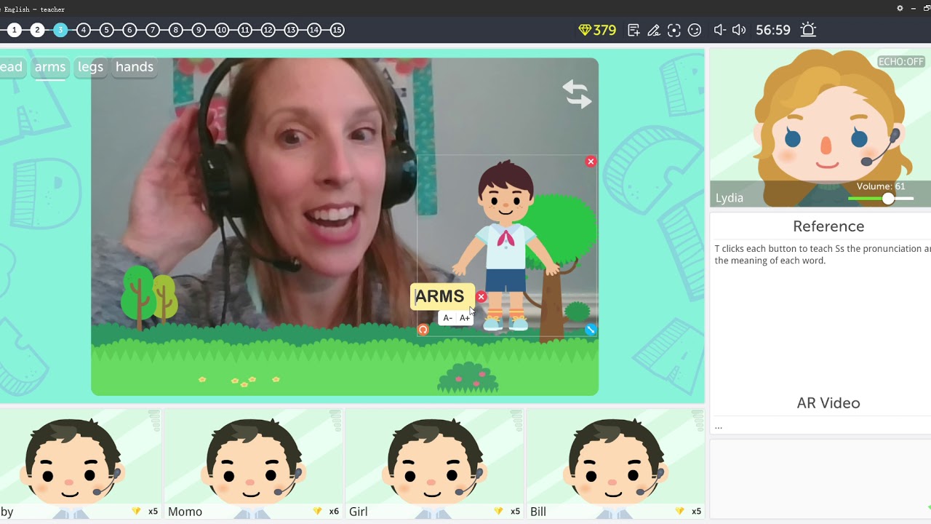
Task: Adjust Lydia's volume slider
Action: click(x=888, y=199)
